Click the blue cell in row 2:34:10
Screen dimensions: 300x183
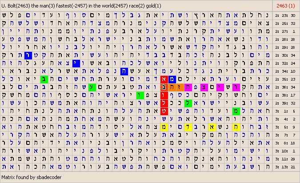coord(125,71)
